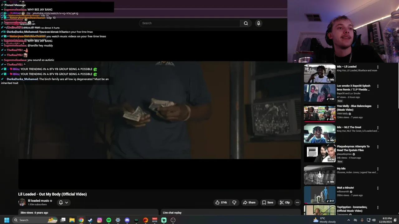Open Spotify from the taskbar
Viewport: 399px width, 224px height.
109,220
